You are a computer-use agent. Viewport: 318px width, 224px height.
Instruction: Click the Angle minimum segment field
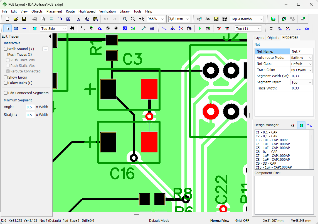pyautogui.click(x=30, y=107)
